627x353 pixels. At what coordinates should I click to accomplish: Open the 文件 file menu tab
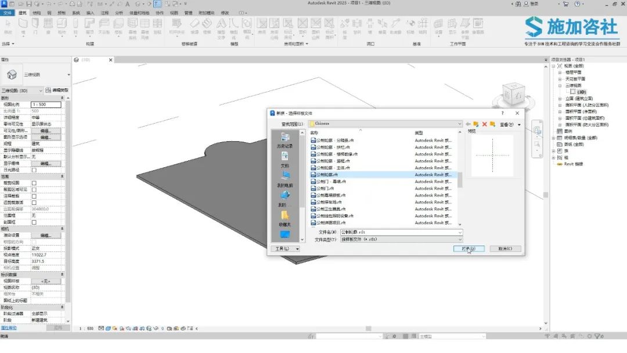pos(7,13)
